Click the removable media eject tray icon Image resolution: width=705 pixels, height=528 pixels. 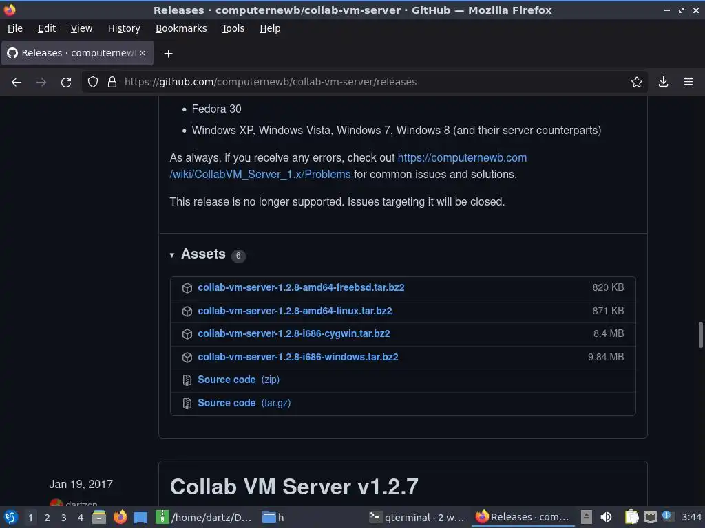(587, 517)
